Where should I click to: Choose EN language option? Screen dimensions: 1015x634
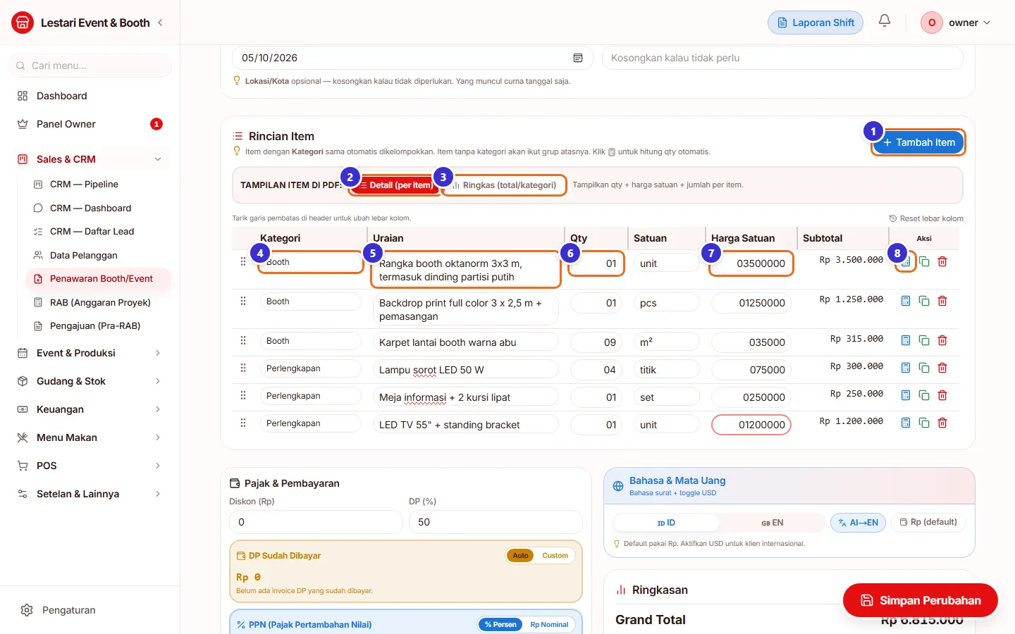tap(772, 523)
